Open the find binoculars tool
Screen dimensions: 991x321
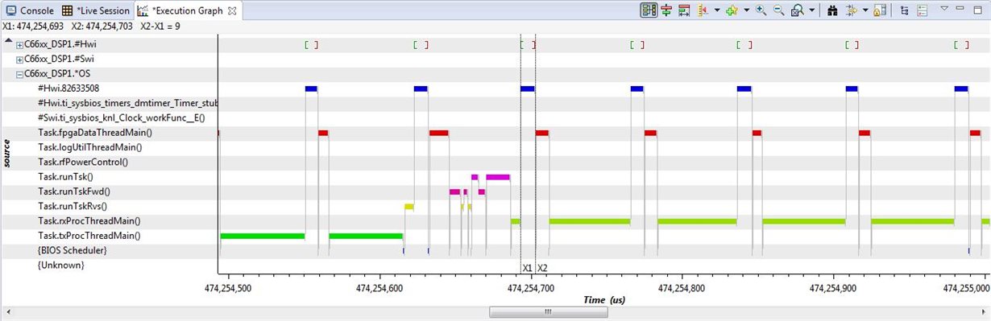point(832,10)
